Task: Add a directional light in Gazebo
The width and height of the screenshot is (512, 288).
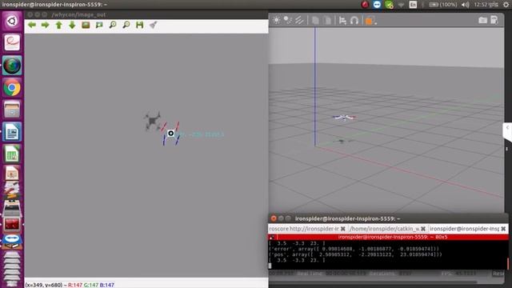Action: point(299,20)
